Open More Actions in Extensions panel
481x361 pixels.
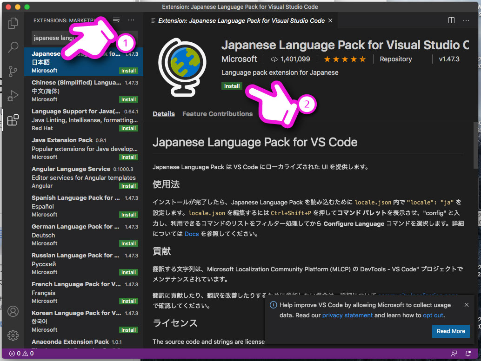[131, 20]
